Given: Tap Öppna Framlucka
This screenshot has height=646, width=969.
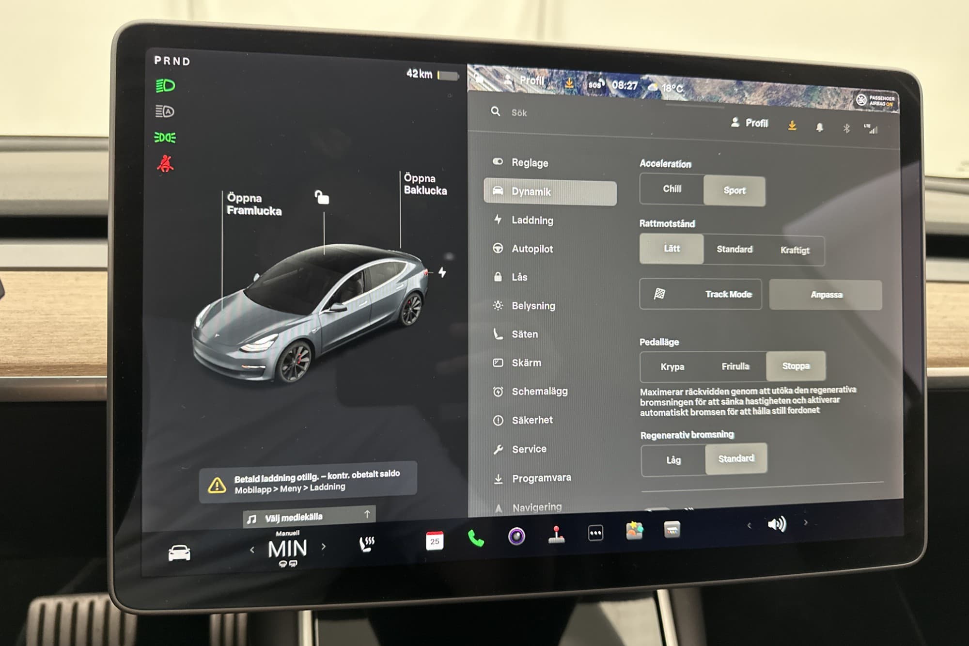Looking at the screenshot, I should click(x=254, y=205).
